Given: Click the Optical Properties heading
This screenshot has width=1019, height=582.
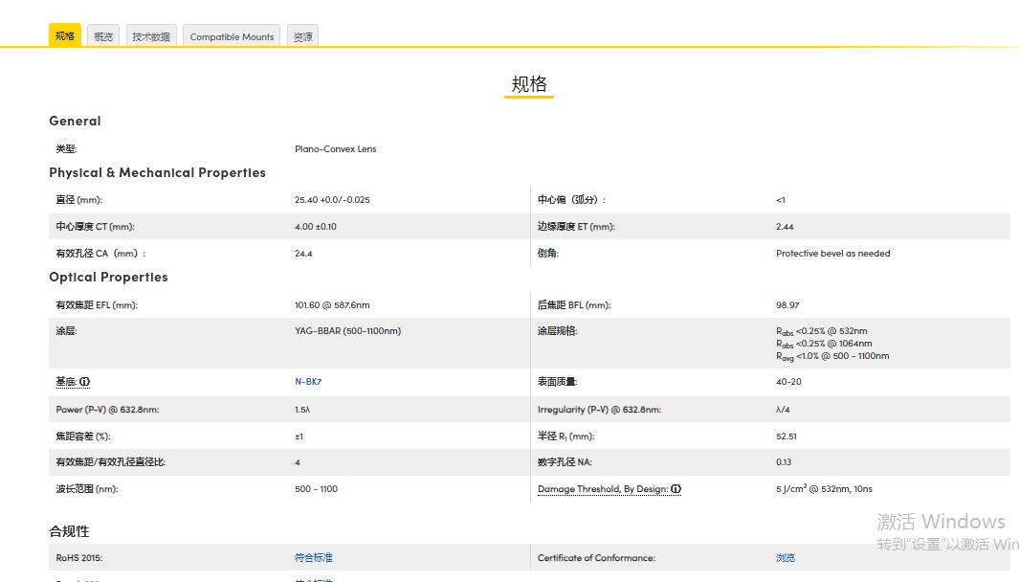Looking at the screenshot, I should (108, 277).
